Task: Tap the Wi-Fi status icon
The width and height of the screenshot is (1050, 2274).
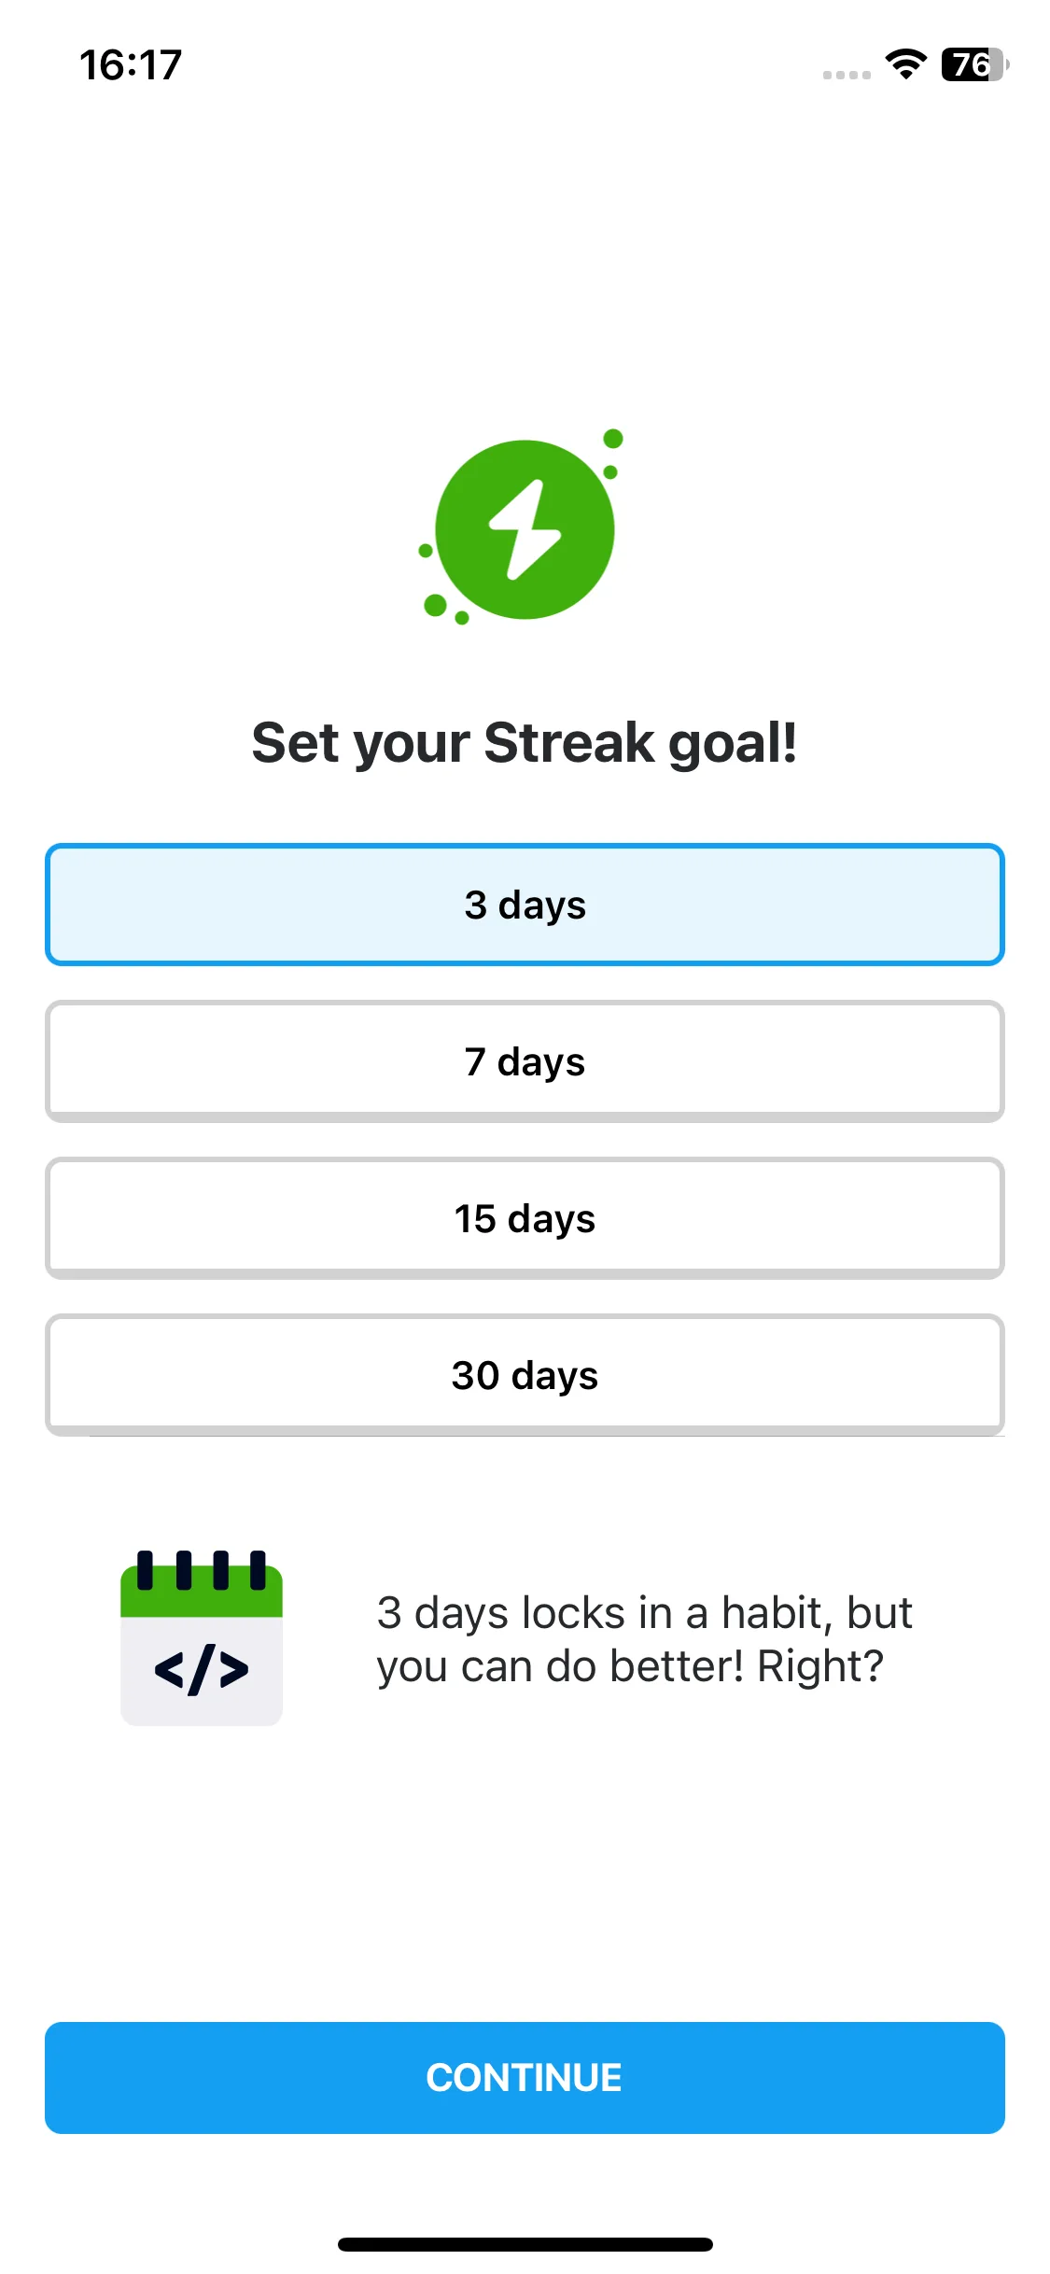Action: [905, 64]
